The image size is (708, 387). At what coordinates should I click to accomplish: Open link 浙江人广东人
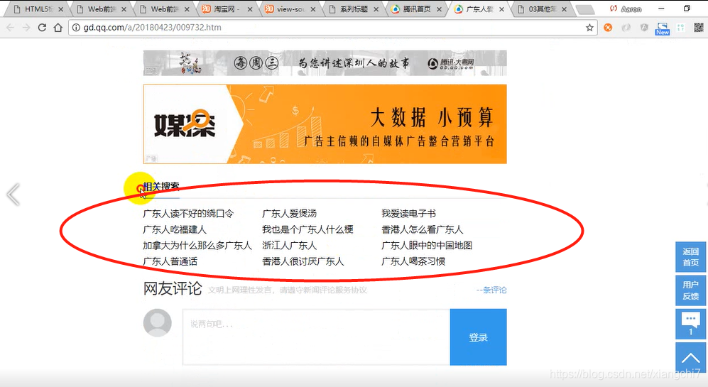[289, 245]
